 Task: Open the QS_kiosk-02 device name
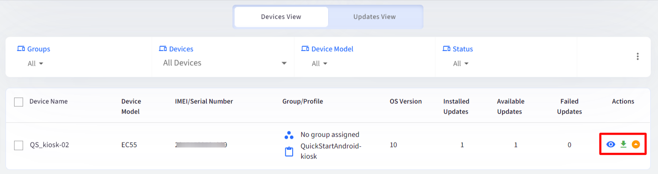49,145
